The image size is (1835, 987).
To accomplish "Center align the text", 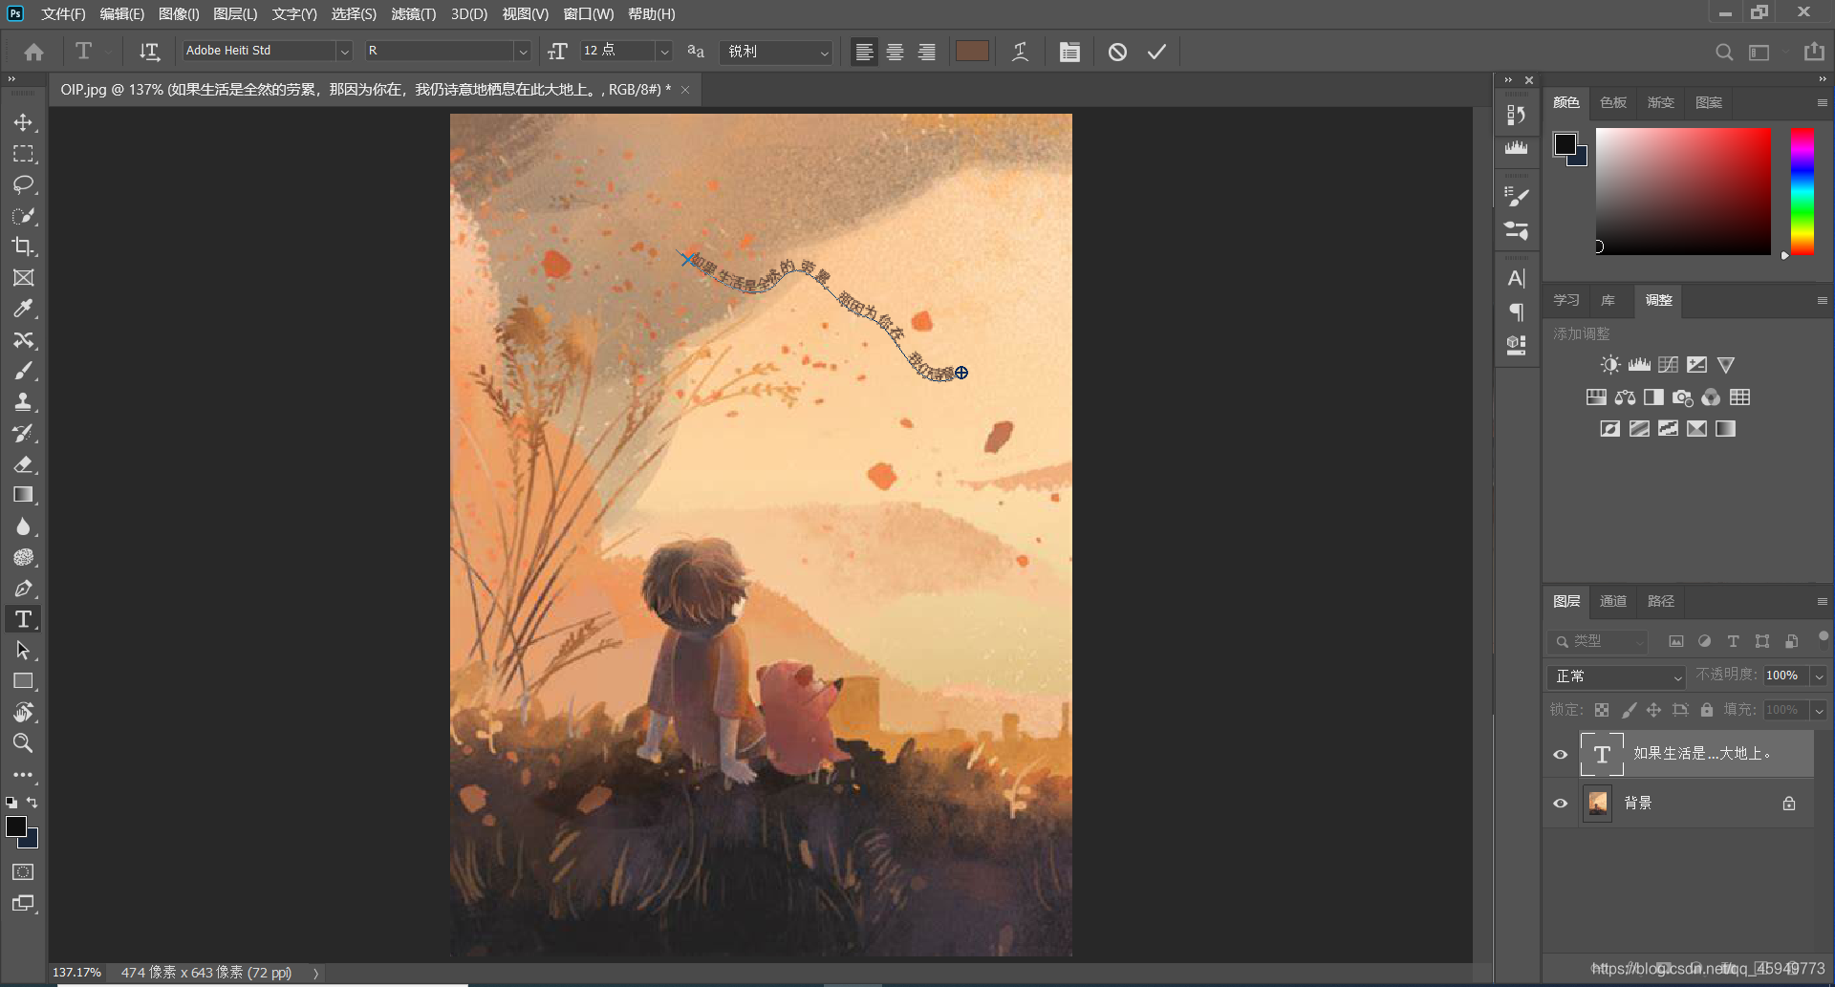I will (x=896, y=52).
